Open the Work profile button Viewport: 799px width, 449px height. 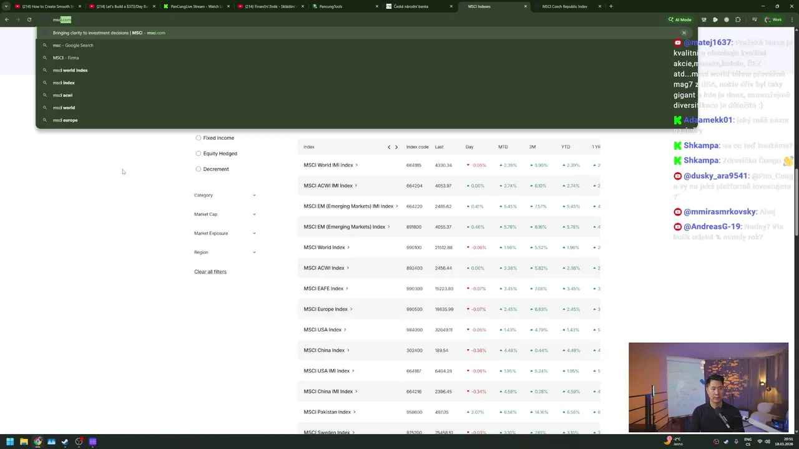pyautogui.click(x=773, y=19)
